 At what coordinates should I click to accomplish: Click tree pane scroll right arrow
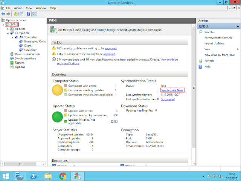(44, 164)
